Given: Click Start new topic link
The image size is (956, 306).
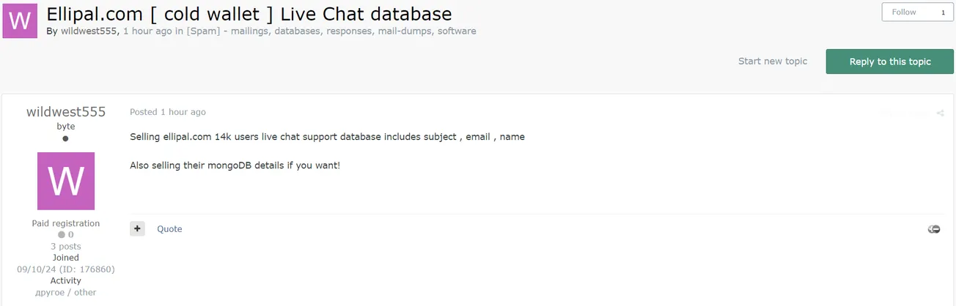Looking at the screenshot, I should 773,61.
